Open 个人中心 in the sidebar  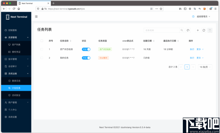point(16,110)
